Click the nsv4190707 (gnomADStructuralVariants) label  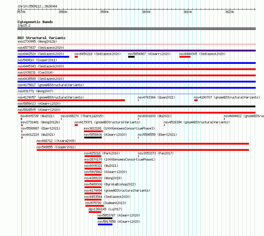[227, 97]
